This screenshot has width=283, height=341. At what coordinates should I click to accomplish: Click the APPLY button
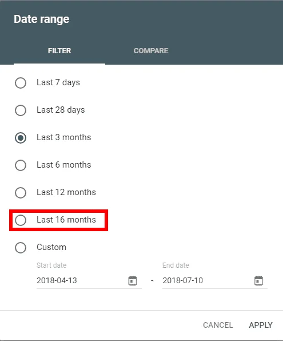click(261, 325)
